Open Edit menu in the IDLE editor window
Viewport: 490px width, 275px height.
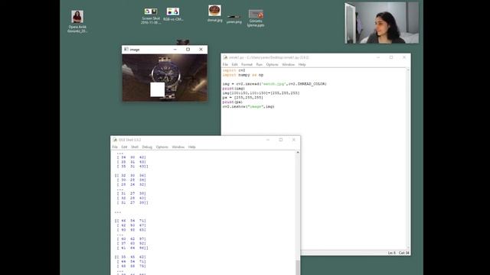coord(234,64)
